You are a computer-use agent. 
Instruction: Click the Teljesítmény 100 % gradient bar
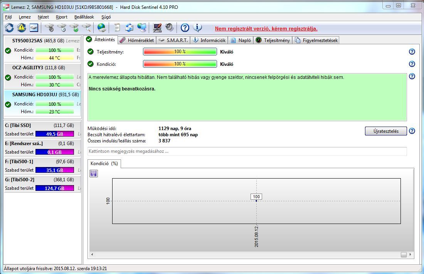pyautogui.click(x=180, y=52)
